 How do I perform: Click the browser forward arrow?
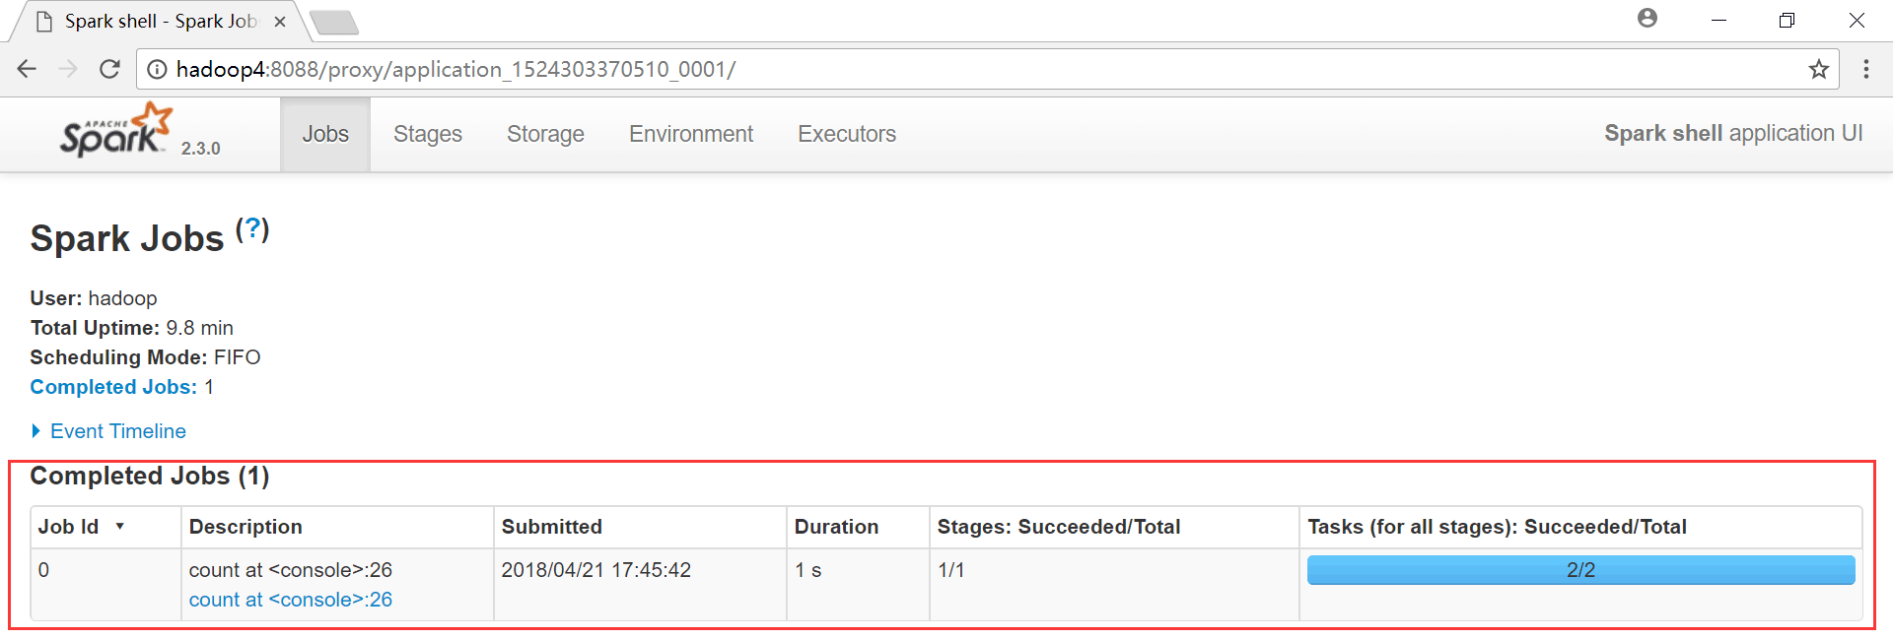68,69
